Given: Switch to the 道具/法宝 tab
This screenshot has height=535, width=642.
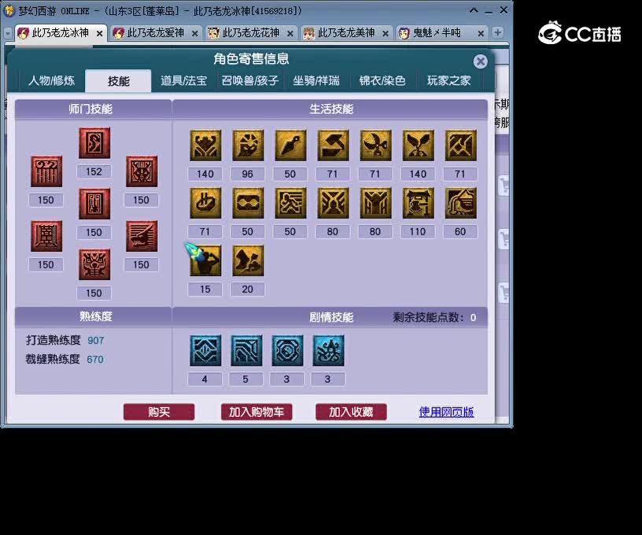Looking at the screenshot, I should click(184, 80).
